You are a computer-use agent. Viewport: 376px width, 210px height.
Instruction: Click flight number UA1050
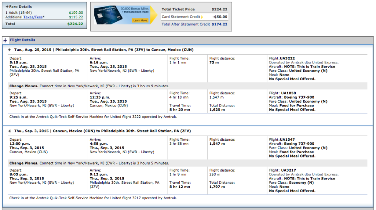[288, 93]
